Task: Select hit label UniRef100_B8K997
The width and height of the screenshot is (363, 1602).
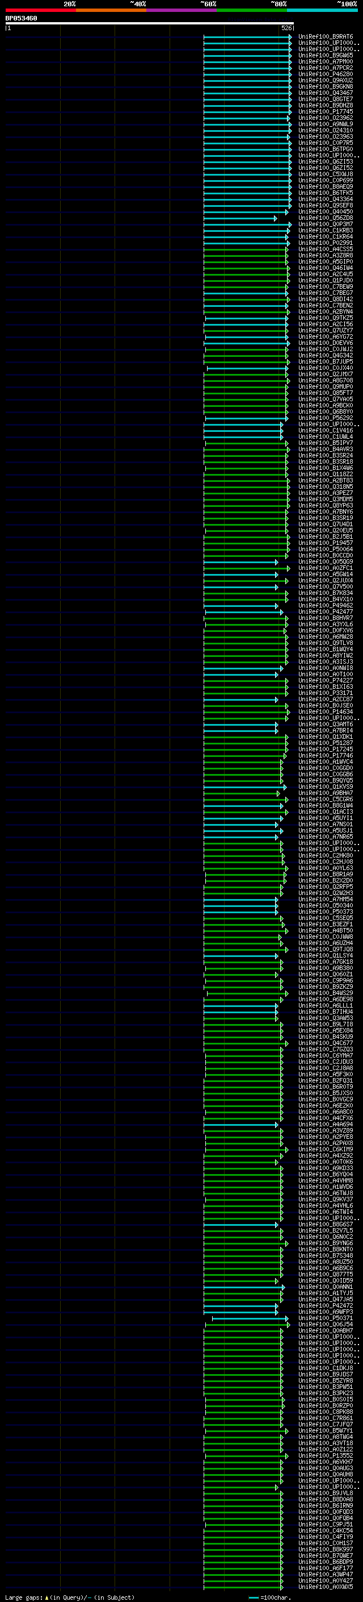Action: 326,1550
